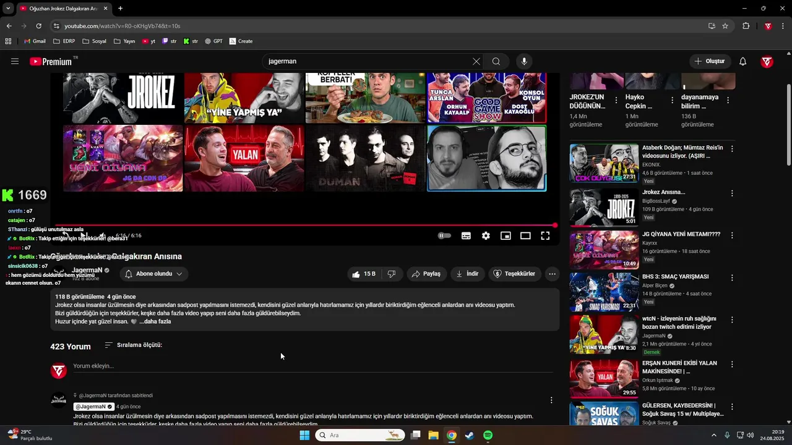The width and height of the screenshot is (792, 445).
Task: Like the video (15 B)
Action: (364, 274)
